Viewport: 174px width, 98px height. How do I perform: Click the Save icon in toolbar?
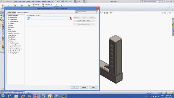coord(63,1)
